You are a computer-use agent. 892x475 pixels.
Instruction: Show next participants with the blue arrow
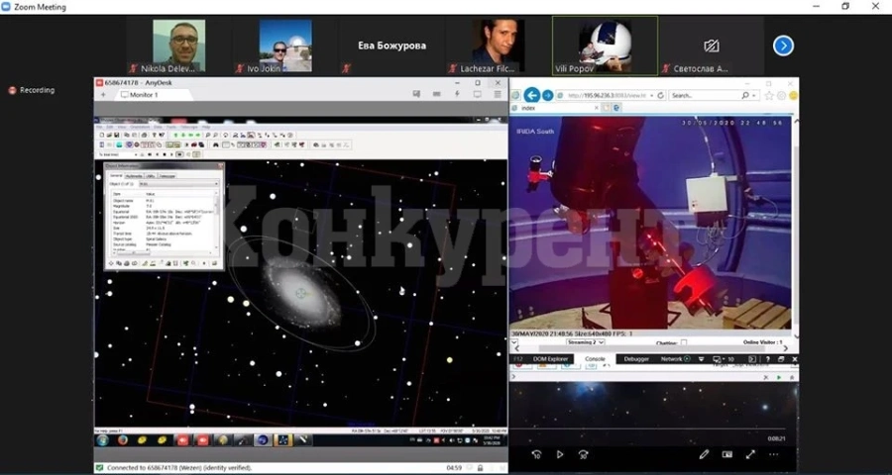pos(783,46)
